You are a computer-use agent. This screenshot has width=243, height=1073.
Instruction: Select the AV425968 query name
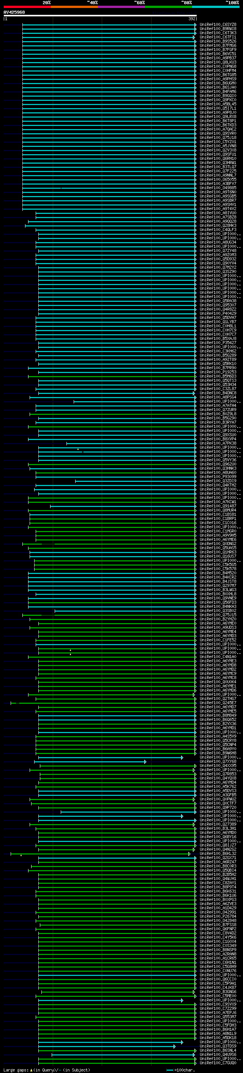tap(14, 13)
